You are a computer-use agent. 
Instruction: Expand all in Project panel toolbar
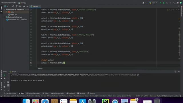[17, 6]
